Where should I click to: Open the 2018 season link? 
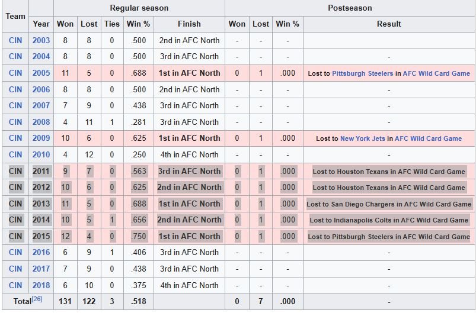point(41,285)
